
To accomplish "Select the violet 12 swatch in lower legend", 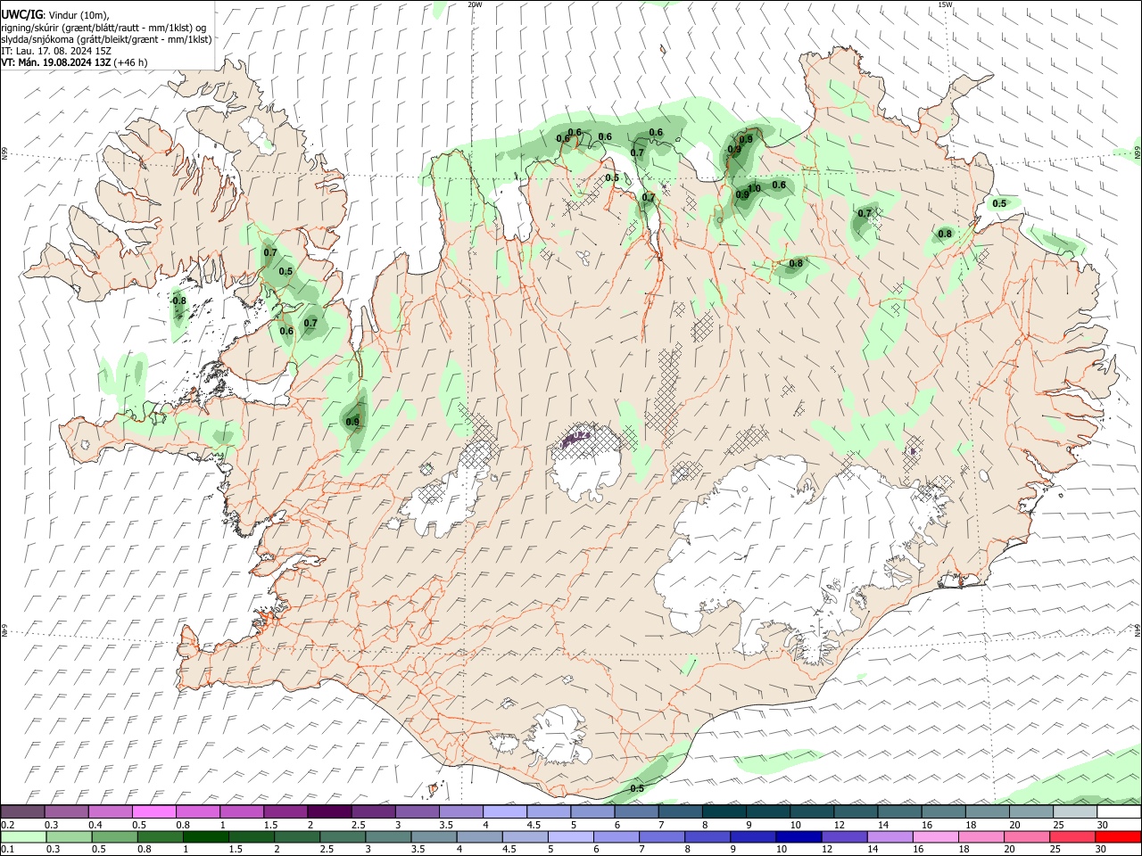I will click(844, 836).
